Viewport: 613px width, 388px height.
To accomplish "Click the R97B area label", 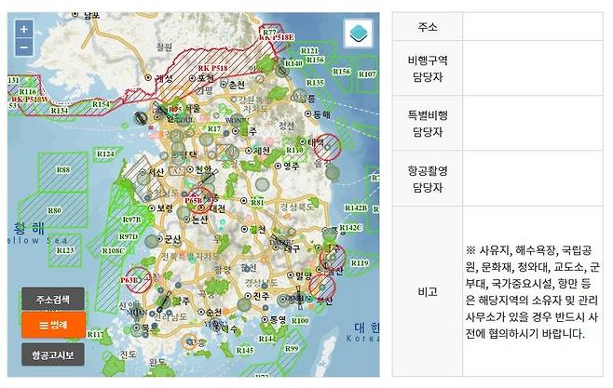I will pyautogui.click(x=131, y=220).
